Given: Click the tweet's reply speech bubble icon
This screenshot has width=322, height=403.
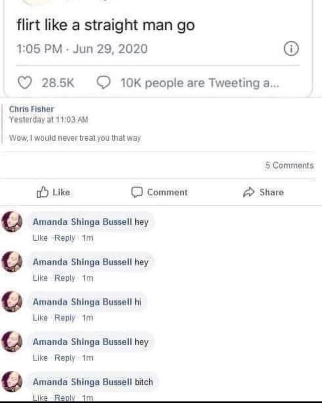Looking at the screenshot, I should [x=103, y=83].
